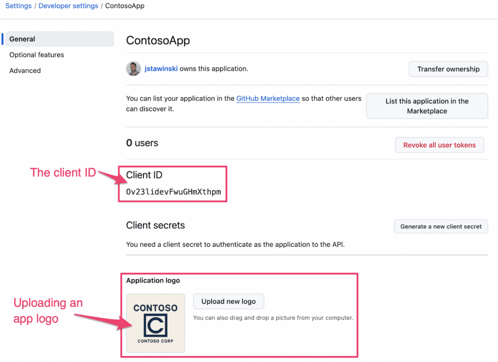
Task: Click the 0 users count heading
Action: click(x=142, y=143)
